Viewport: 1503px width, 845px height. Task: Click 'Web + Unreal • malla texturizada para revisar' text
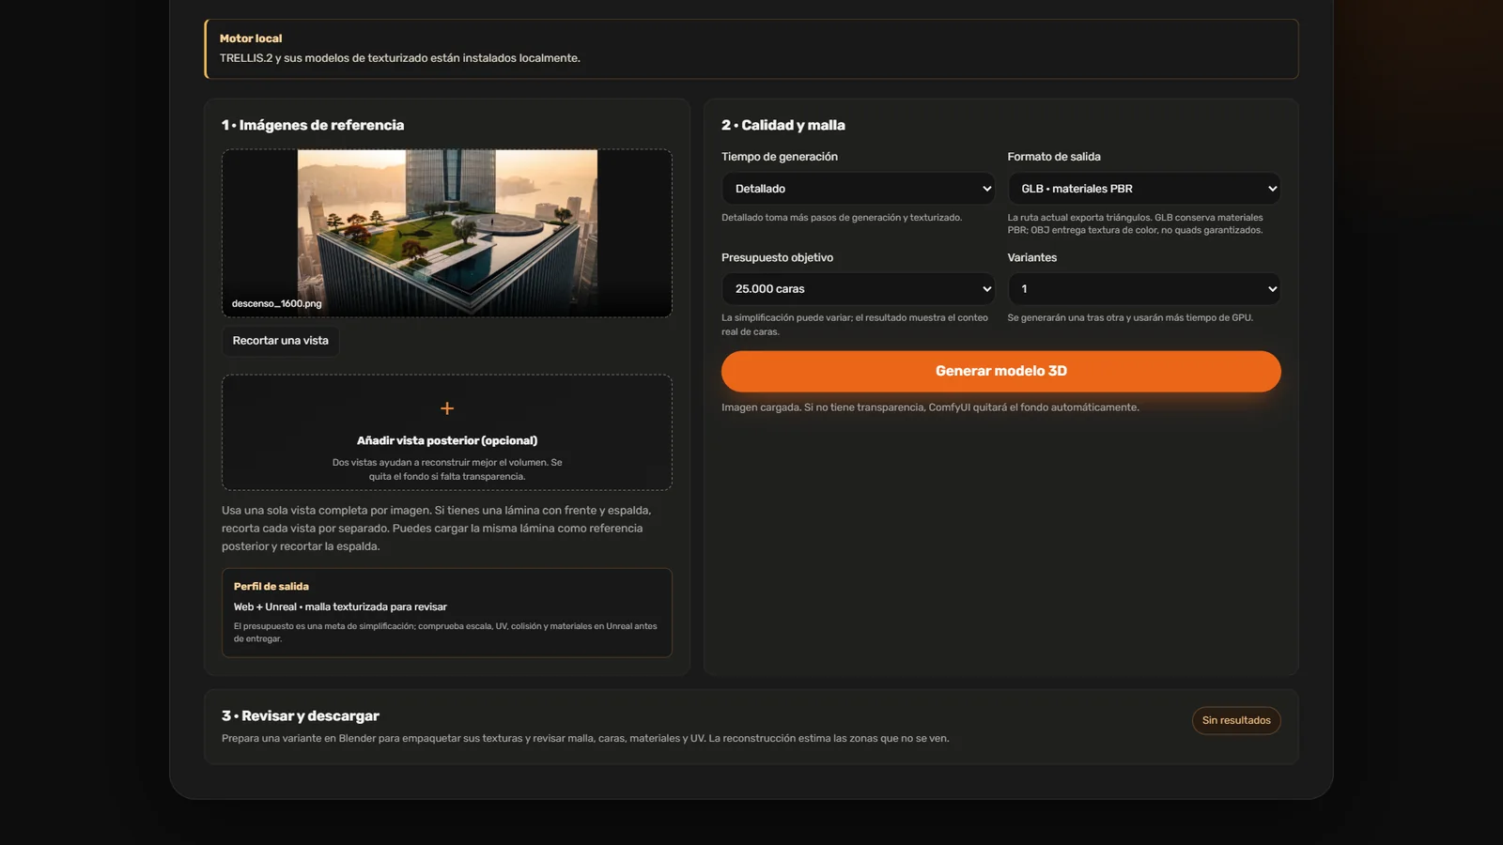(x=340, y=607)
